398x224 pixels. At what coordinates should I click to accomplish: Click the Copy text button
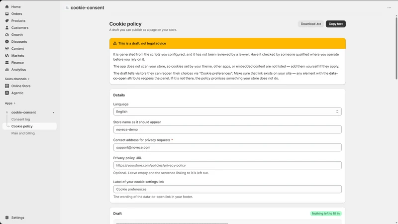click(x=335, y=24)
